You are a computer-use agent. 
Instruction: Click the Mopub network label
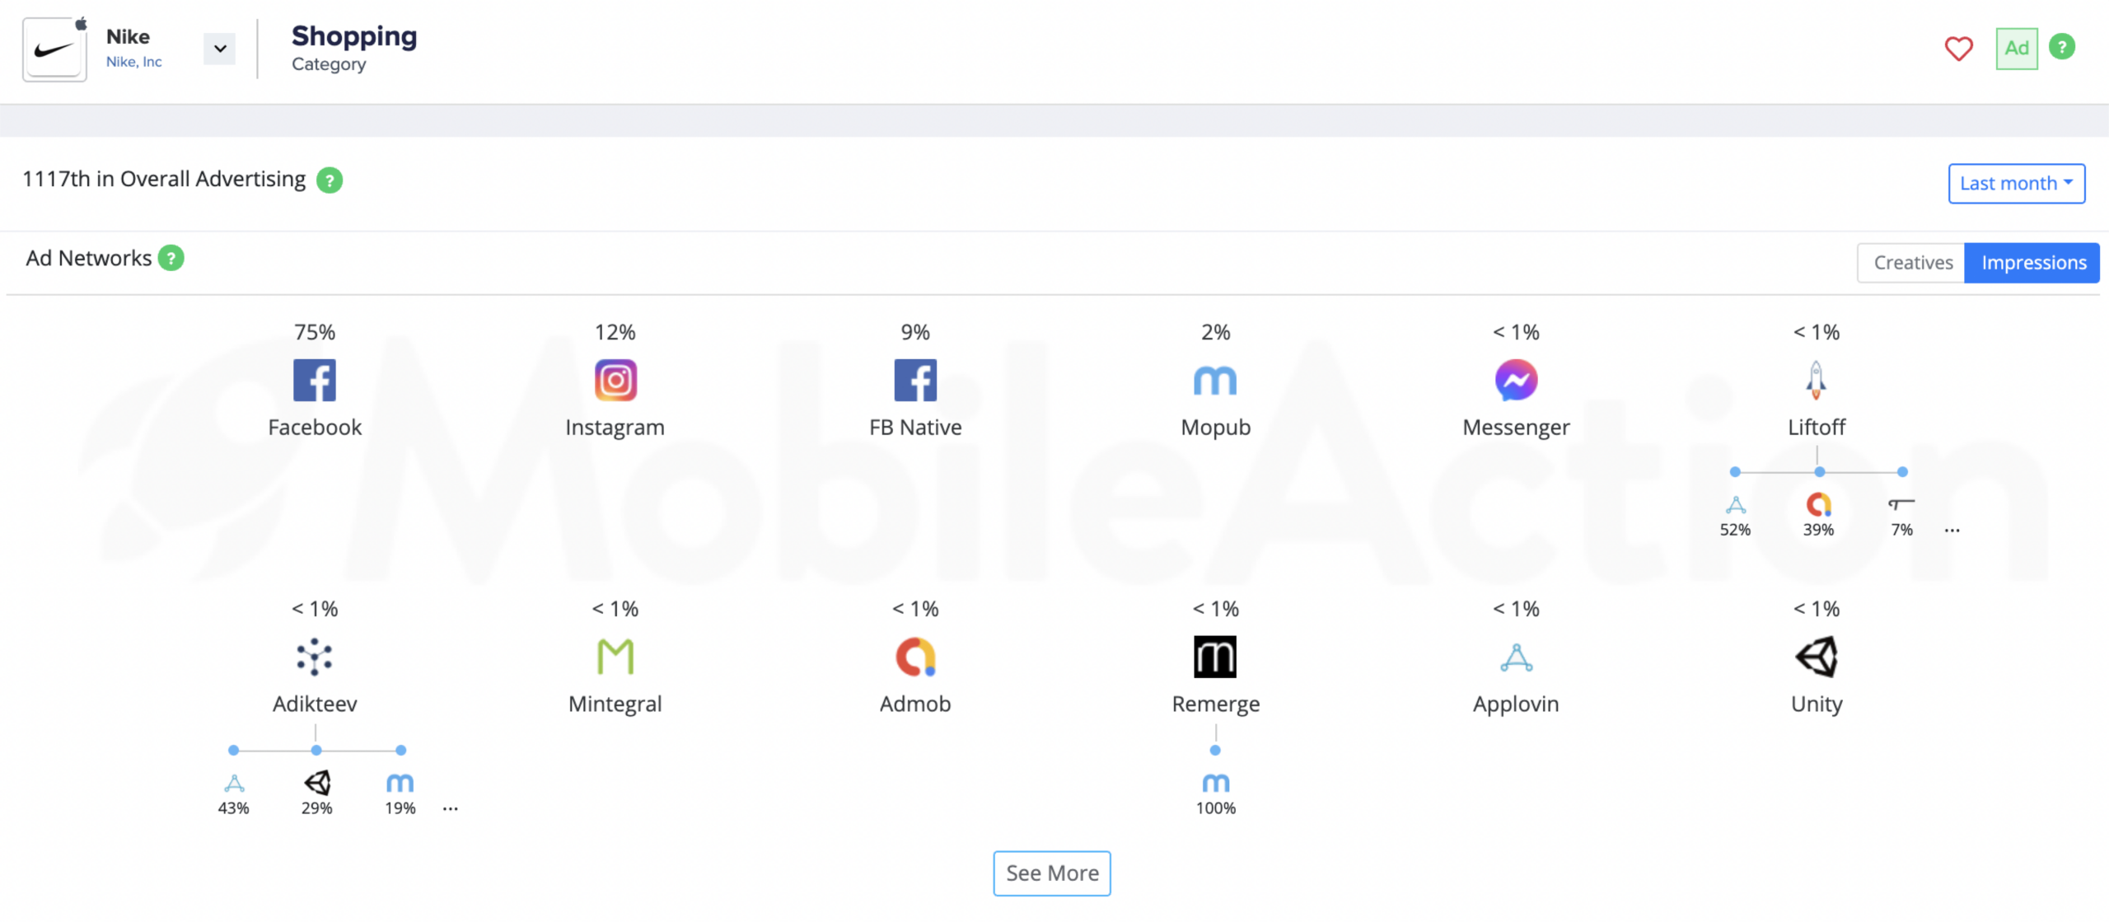pyautogui.click(x=1216, y=427)
